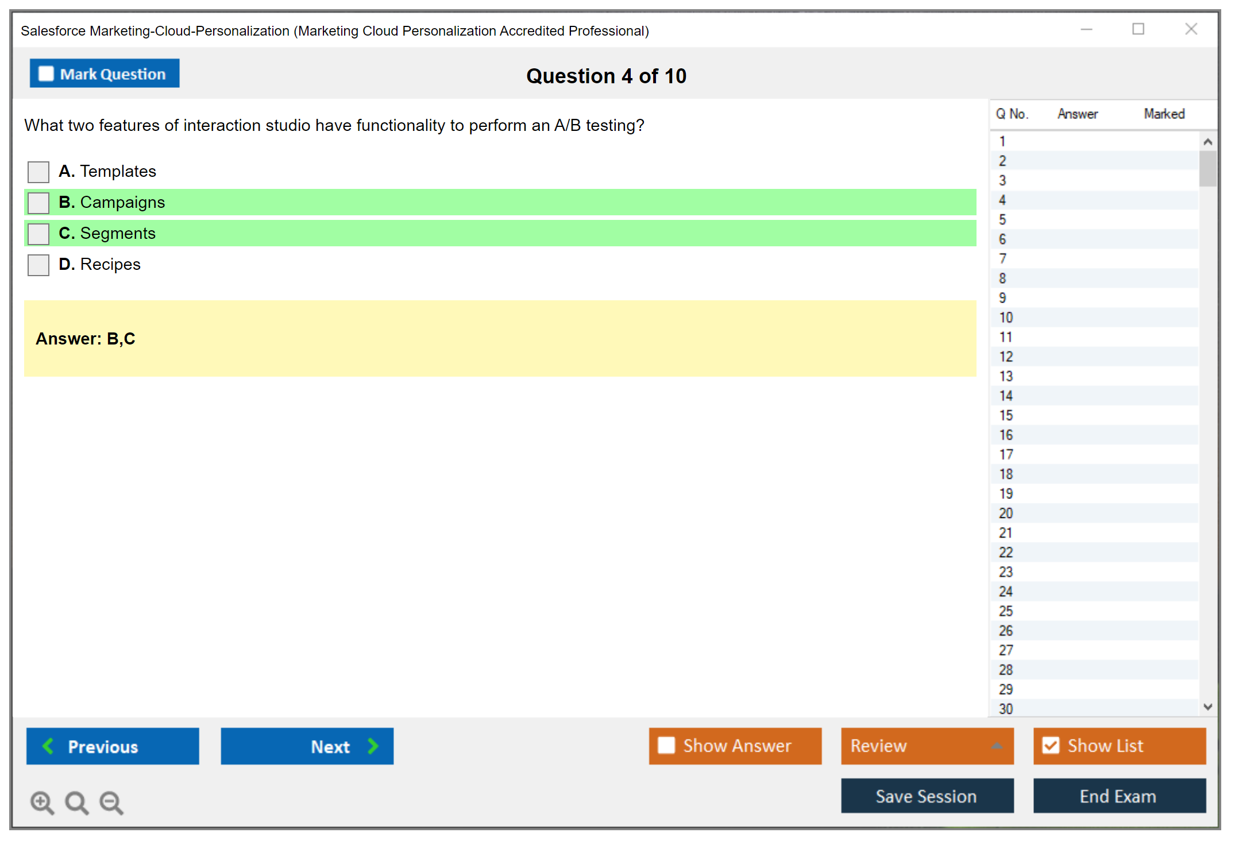1235x844 pixels.
Task: Toggle the Mark Question checkbox
Action: click(x=46, y=73)
